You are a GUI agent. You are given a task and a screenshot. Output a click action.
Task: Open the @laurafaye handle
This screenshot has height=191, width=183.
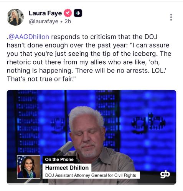43,21
